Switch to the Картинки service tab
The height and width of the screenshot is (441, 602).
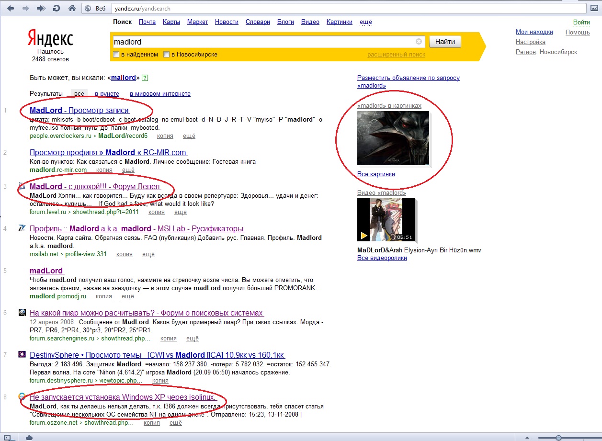339,22
